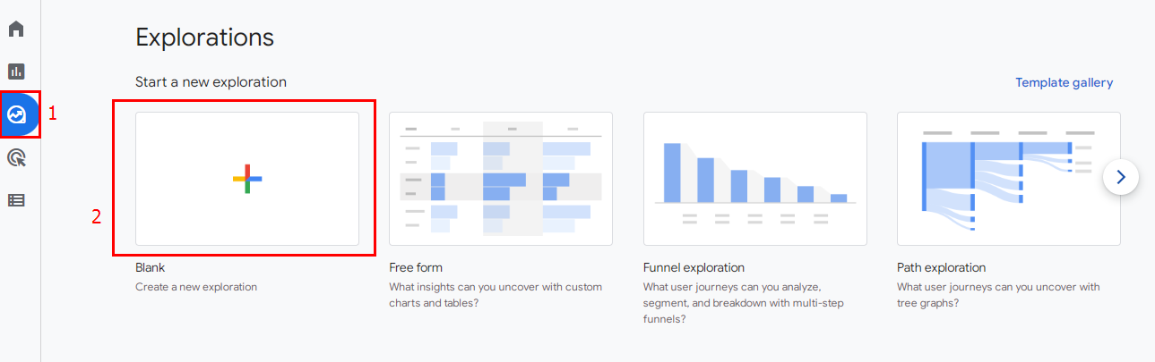Click the Path exploration title text
Viewport: 1155px width, 362px height.
tap(941, 267)
